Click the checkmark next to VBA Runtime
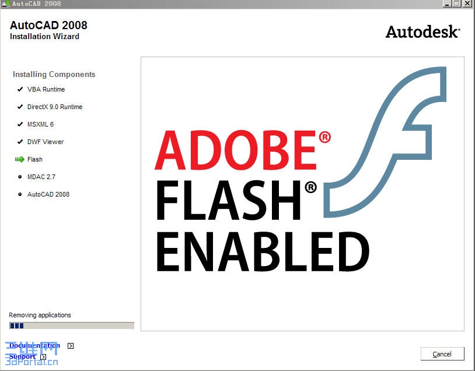 coord(20,89)
